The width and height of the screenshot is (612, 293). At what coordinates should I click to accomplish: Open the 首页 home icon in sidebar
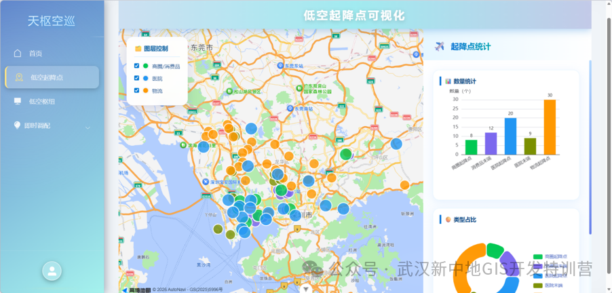click(x=18, y=53)
